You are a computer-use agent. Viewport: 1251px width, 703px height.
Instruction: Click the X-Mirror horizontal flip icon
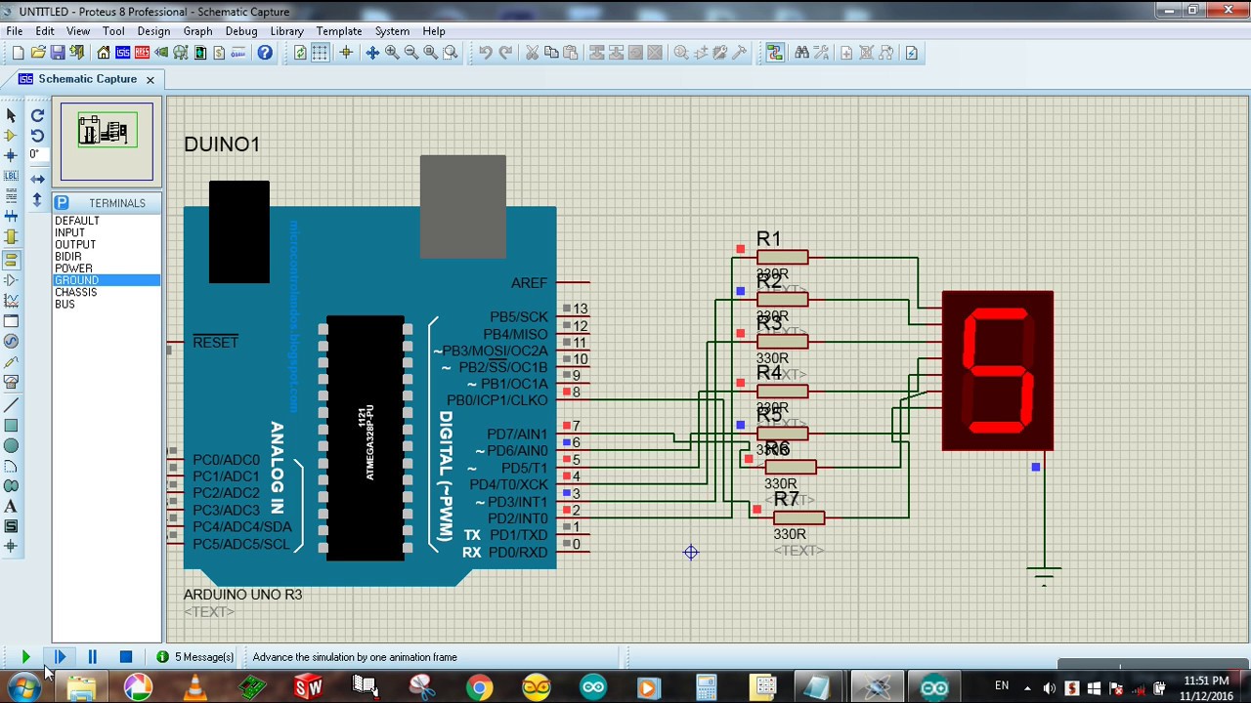point(37,179)
